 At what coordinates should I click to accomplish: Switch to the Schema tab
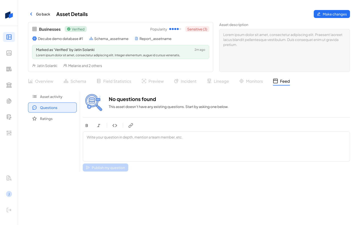point(75,81)
